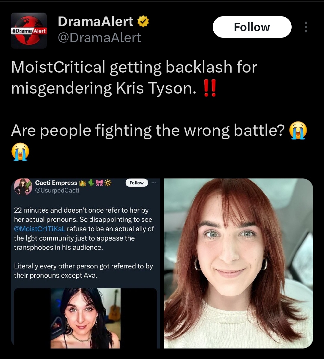Click the small Follow button on Cacti Empress
The image size is (324, 359).
click(137, 183)
